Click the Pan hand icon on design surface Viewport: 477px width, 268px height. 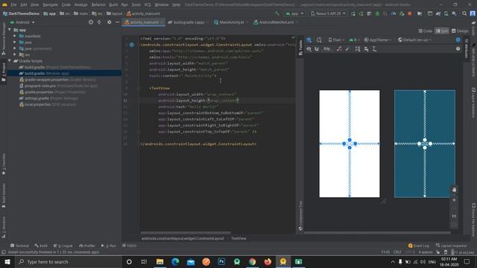coord(454,190)
